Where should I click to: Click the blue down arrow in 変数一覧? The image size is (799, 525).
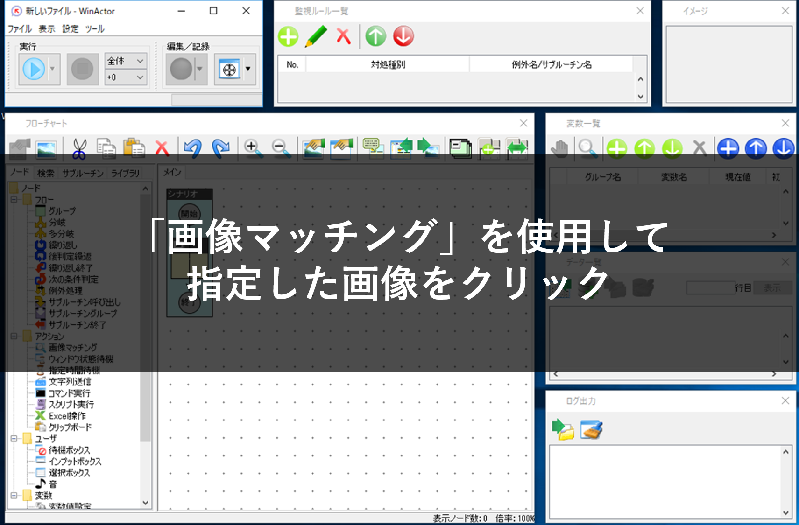click(x=784, y=148)
